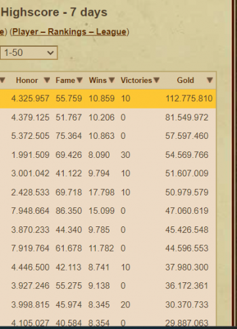
Task: Click the Wins column header
Action: tap(98, 80)
